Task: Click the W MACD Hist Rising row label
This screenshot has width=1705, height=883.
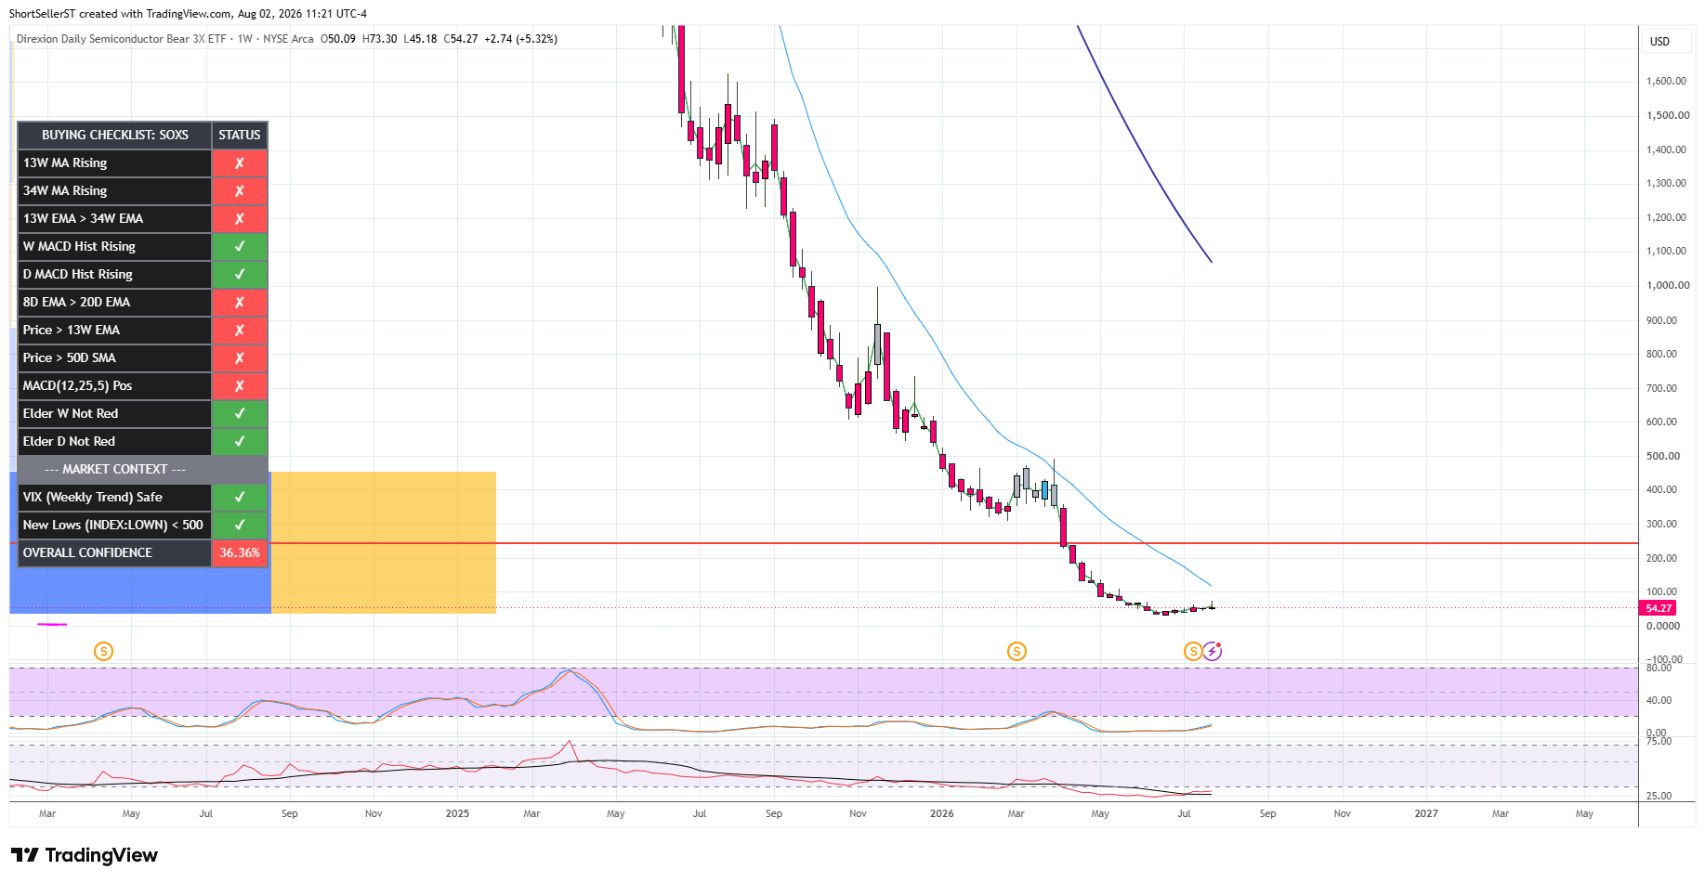Action: 79,246
